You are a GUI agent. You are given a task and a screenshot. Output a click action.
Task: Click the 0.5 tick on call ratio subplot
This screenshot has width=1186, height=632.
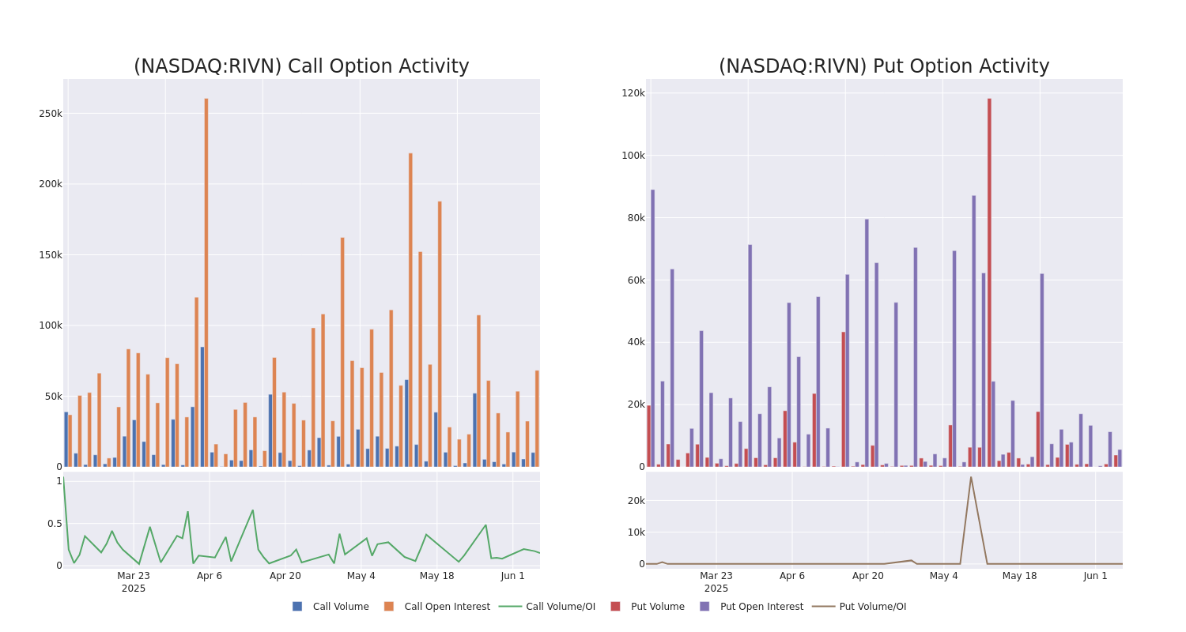click(55, 524)
